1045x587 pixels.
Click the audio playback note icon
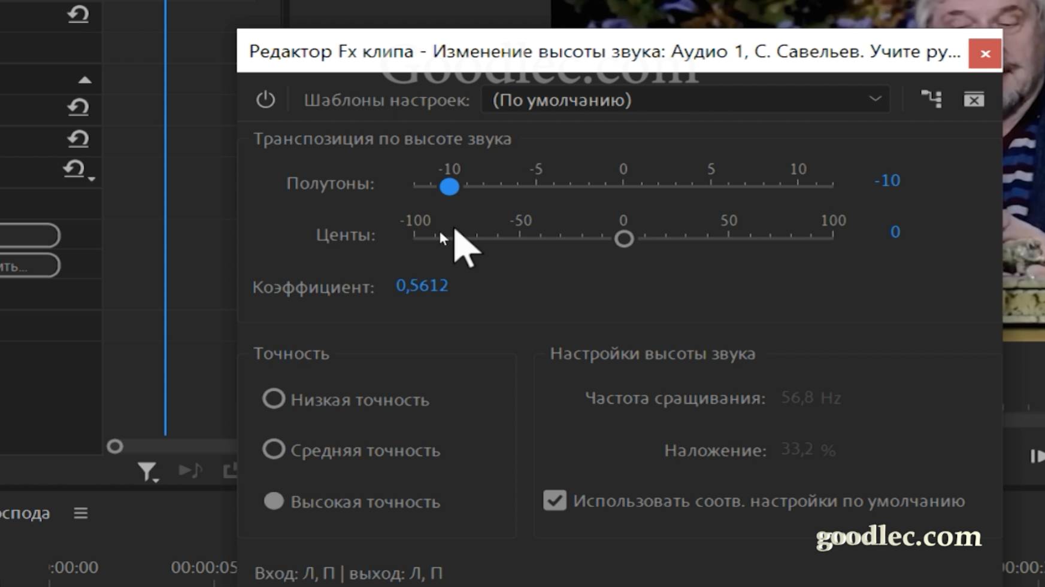pyautogui.click(x=190, y=471)
